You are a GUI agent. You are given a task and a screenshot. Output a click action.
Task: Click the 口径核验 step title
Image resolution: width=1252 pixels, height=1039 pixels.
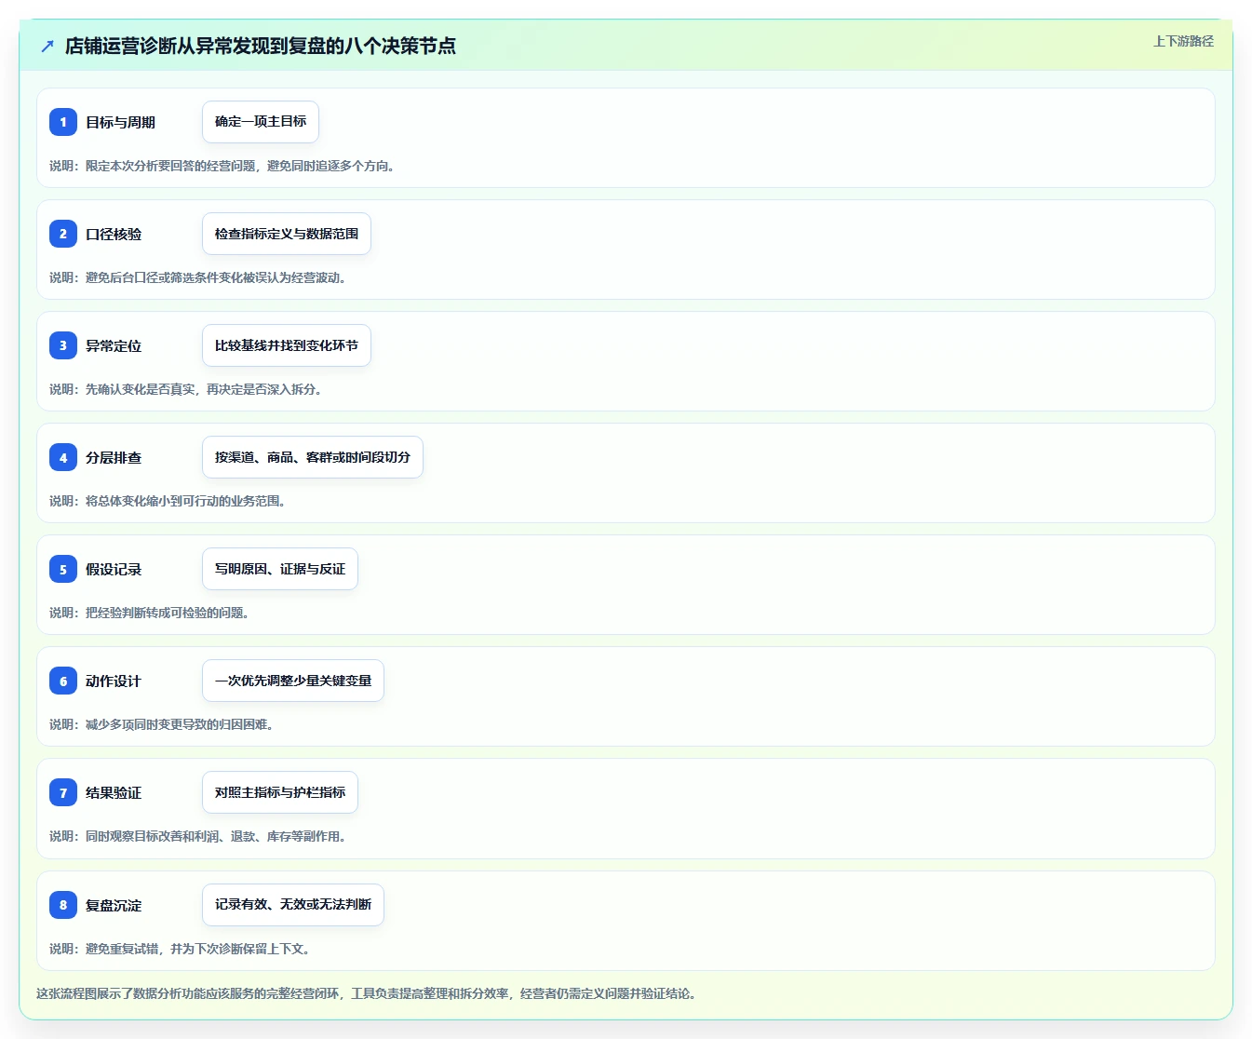[114, 234]
